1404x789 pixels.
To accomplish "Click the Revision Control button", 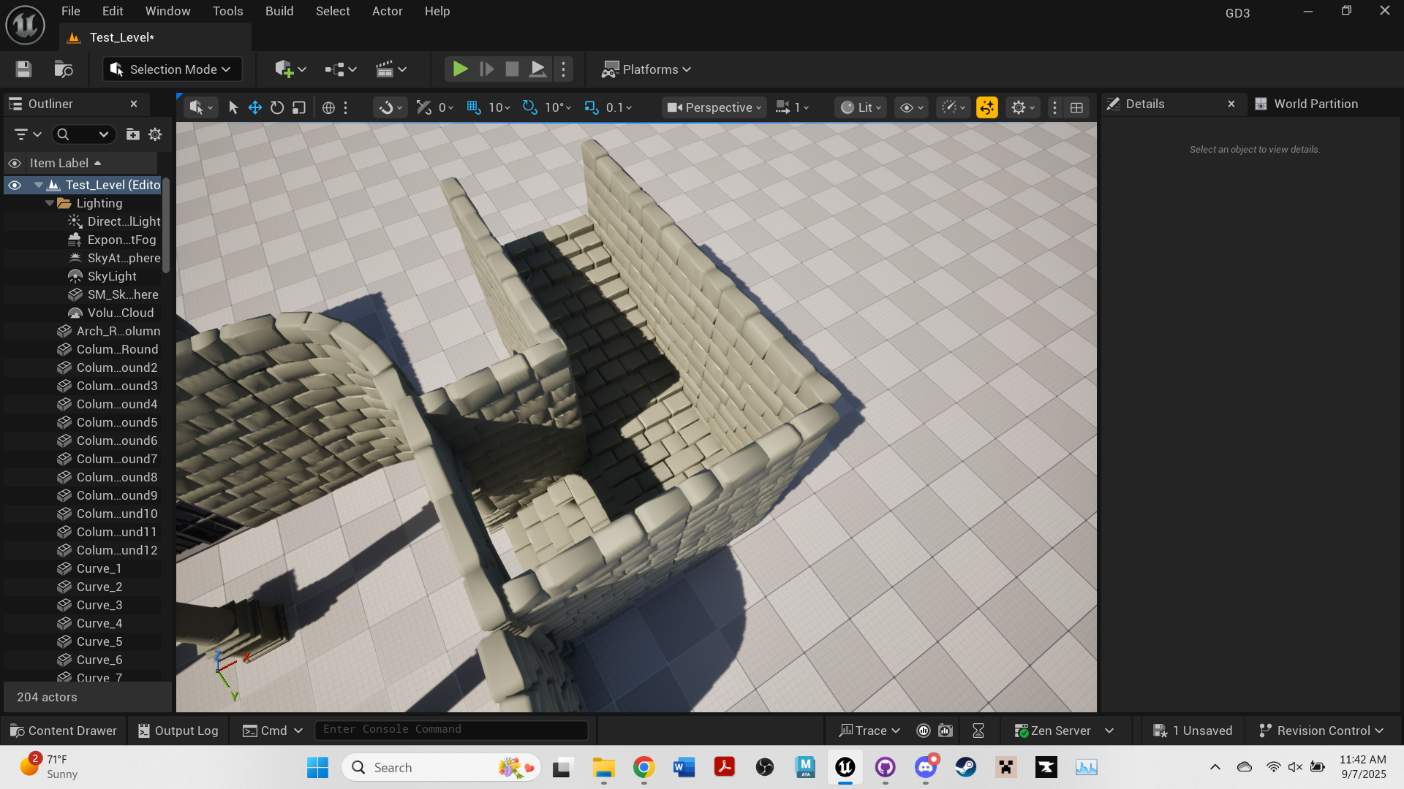I will (1321, 731).
